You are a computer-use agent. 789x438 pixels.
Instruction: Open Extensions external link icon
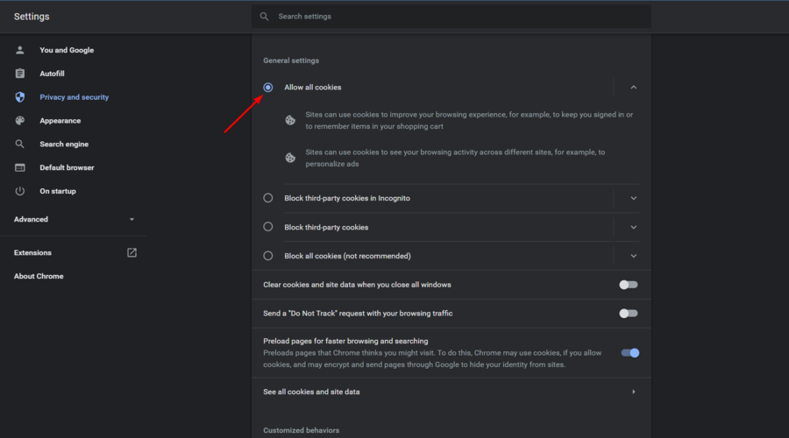[131, 252]
